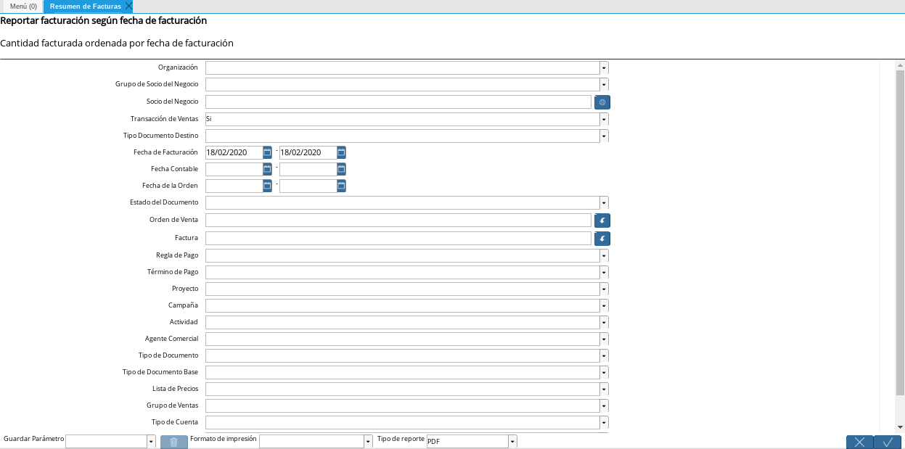Viewport: 905px width, 449px height.
Task: Close the Resumen de Facturas tab
Action: pos(128,6)
